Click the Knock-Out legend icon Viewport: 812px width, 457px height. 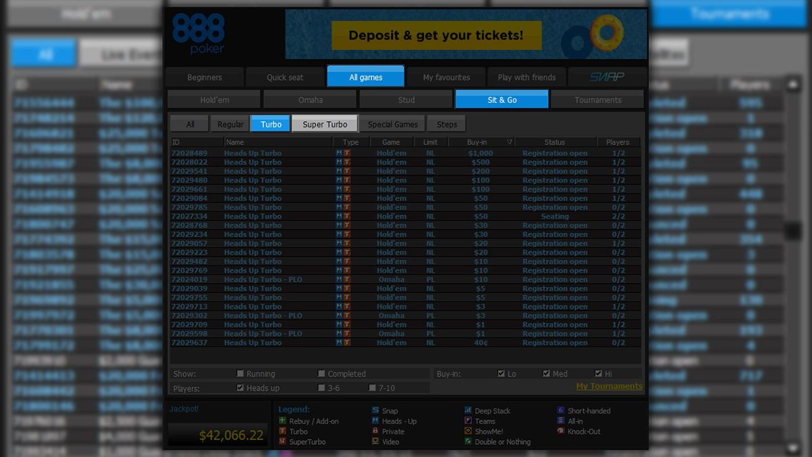coord(561,431)
